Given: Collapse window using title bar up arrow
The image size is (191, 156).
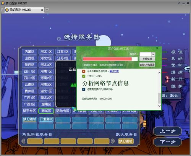Looking at the screenshot, I should (x=179, y=3).
